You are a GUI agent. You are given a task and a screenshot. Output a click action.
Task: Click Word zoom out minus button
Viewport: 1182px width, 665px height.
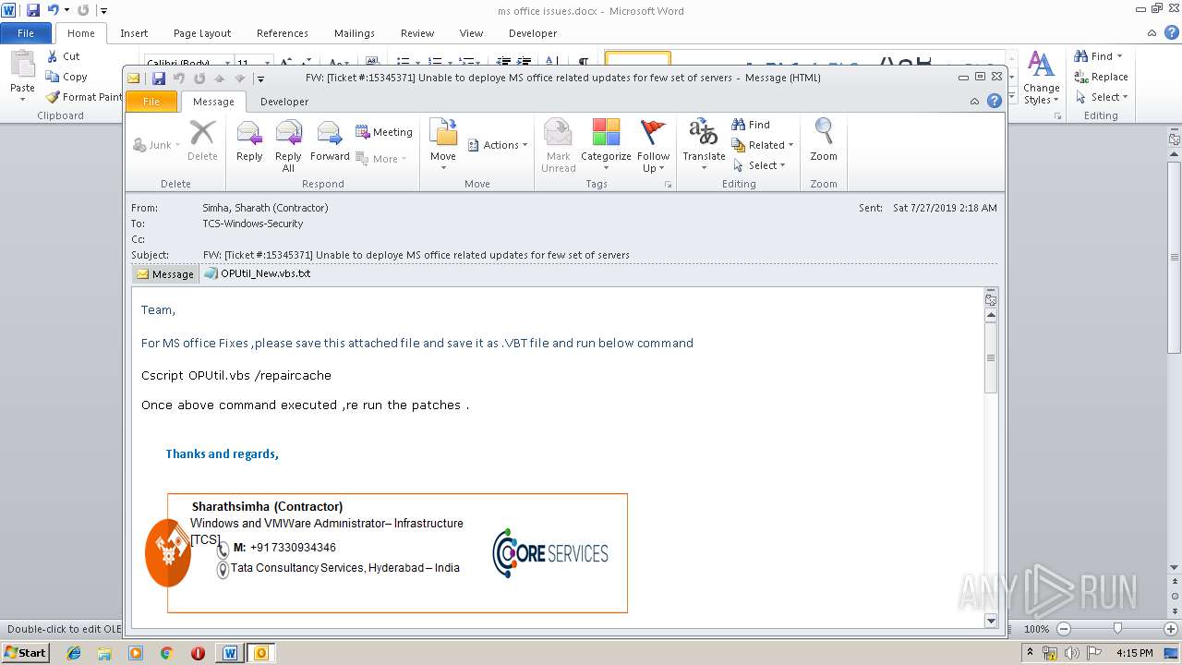pos(1063,629)
